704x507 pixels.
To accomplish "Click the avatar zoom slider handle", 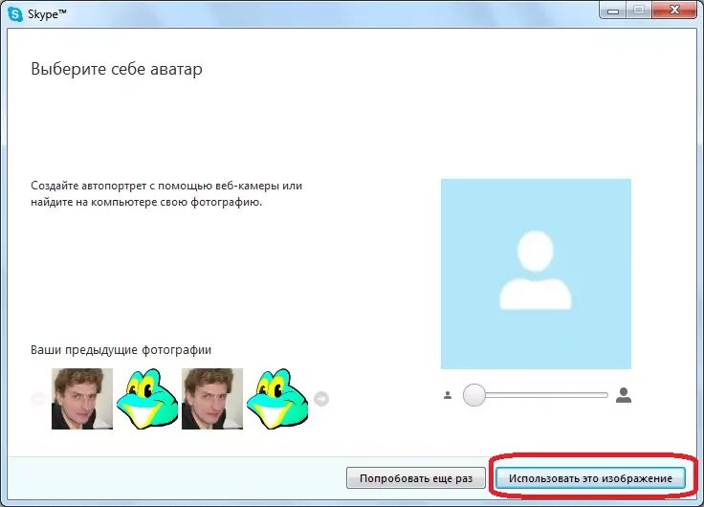I will pos(474,395).
